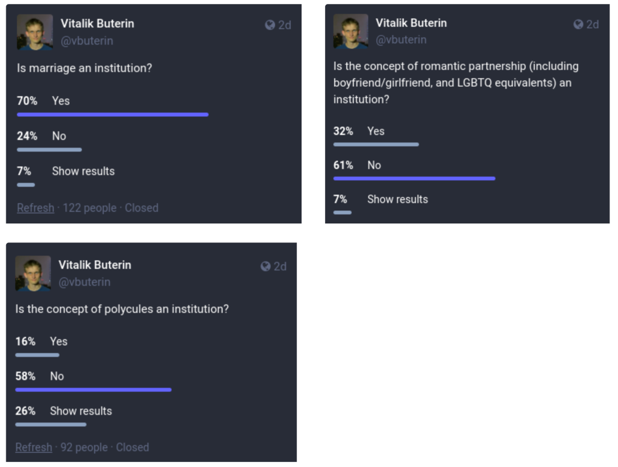Click the globe visibility icon on the marriage poll

[270, 25]
